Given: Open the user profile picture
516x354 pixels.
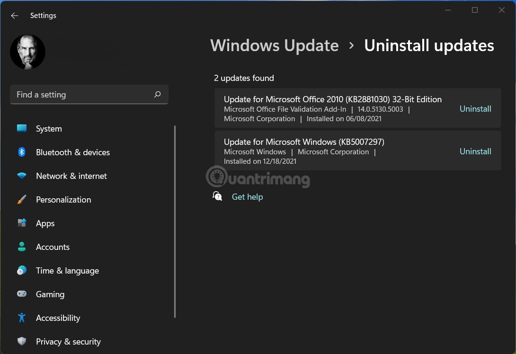Looking at the screenshot, I should [x=27, y=52].
